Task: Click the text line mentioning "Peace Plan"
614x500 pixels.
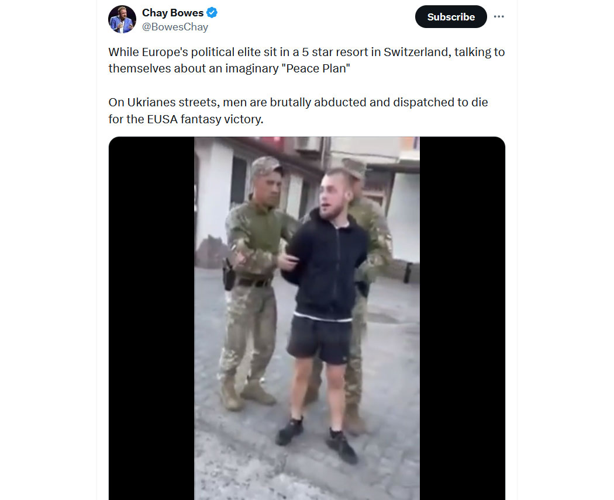Action: [x=229, y=68]
